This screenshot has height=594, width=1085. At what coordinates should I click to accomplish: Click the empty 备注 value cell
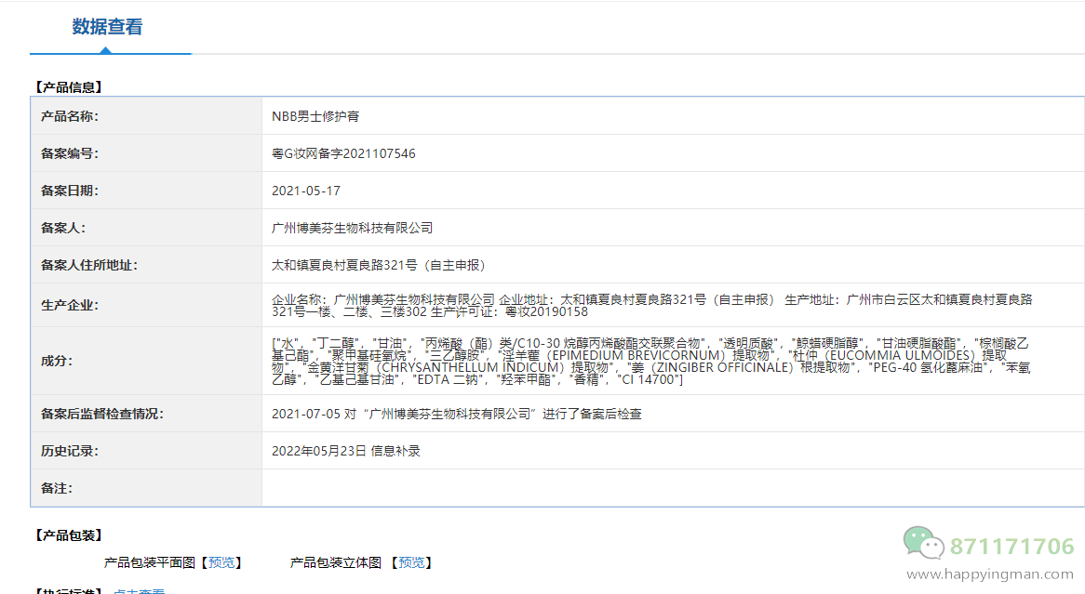(672, 488)
